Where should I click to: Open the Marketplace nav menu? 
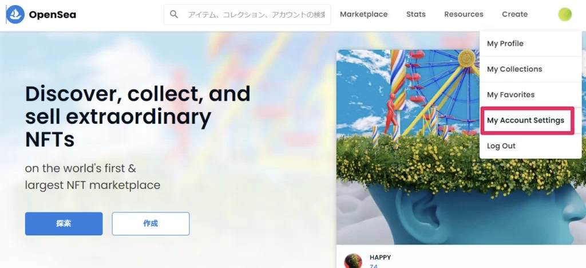point(363,14)
